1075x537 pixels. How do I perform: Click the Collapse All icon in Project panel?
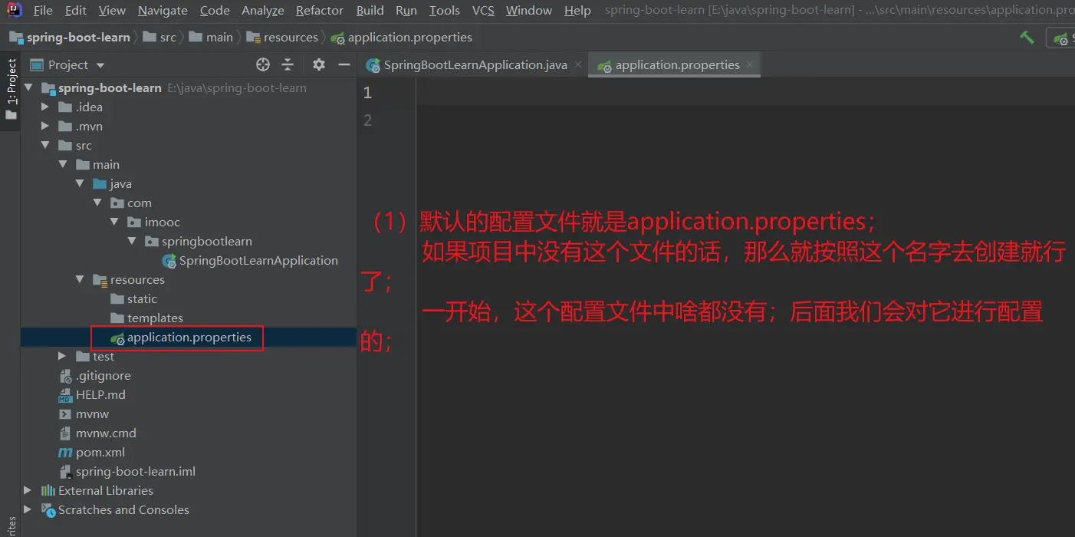point(288,64)
